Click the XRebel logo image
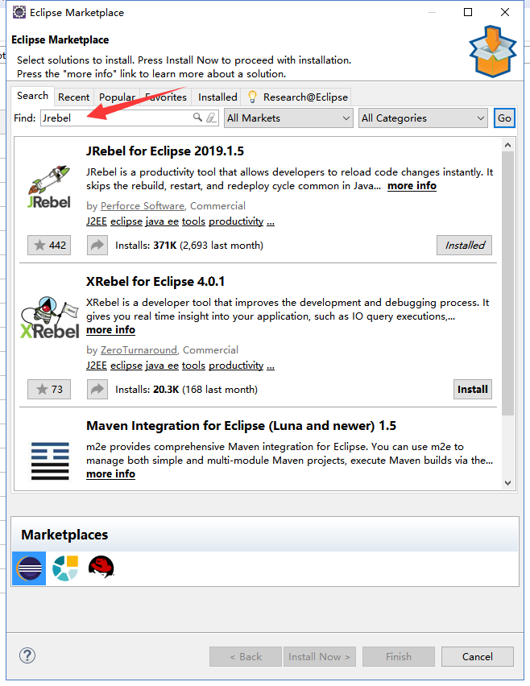Screen dimensions: 530x686 coord(49,317)
